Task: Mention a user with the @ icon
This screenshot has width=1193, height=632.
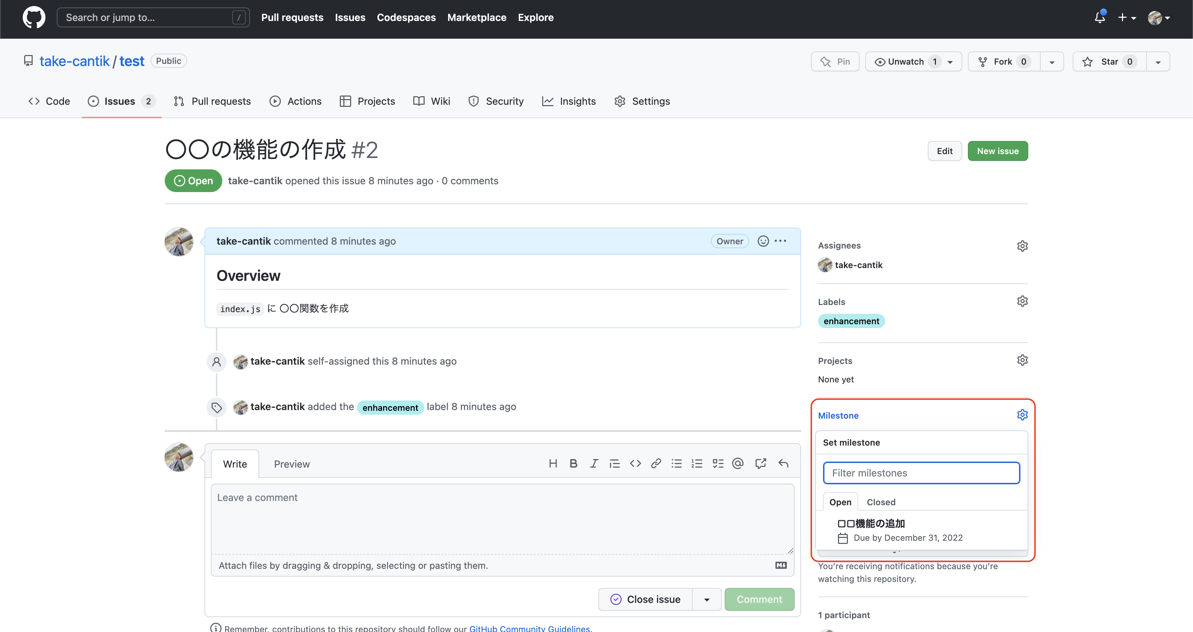Action: [738, 463]
